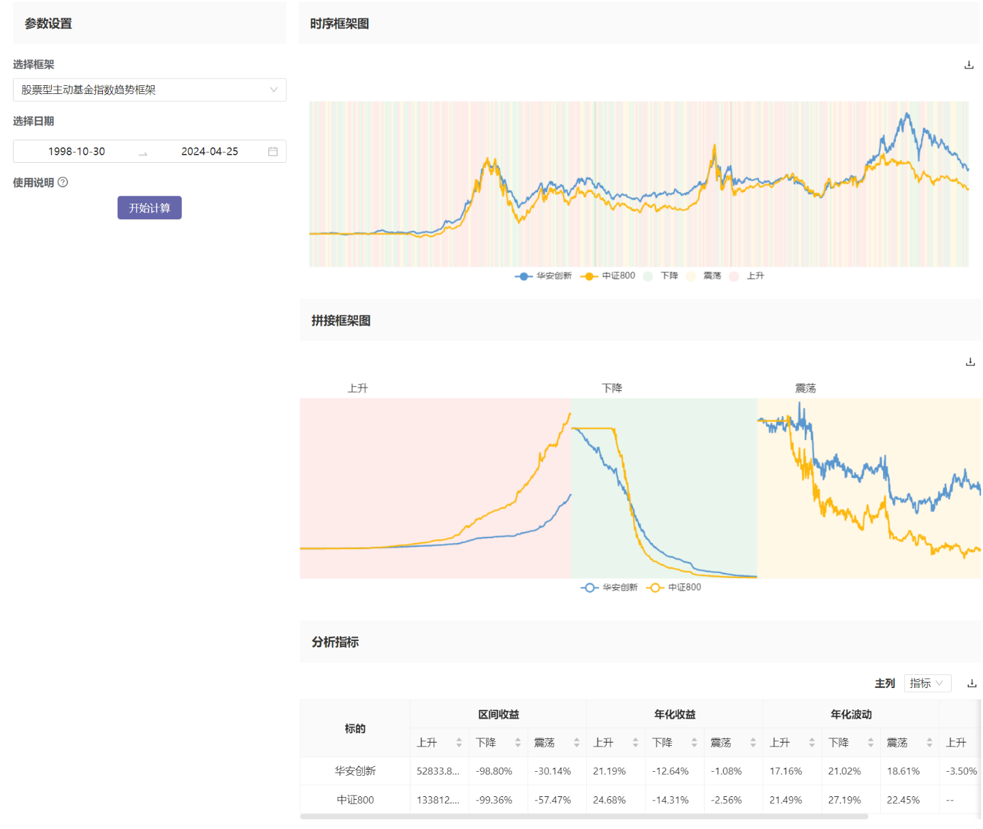
Task: Click the 华安创新 table row label
Action: 355,771
